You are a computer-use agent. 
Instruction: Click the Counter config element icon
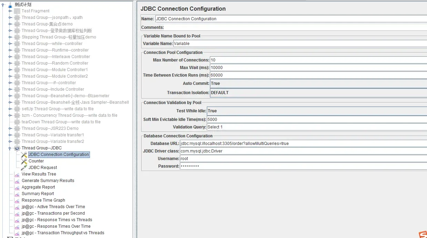tap(24, 161)
